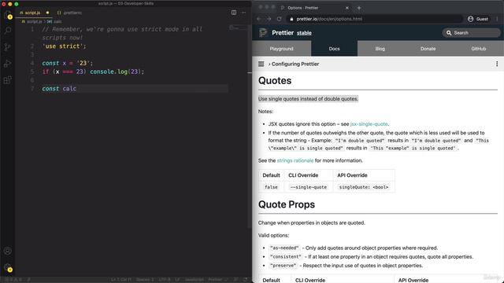This screenshot has height=283, width=504.
Task: View site security lock information
Action: (291, 19)
